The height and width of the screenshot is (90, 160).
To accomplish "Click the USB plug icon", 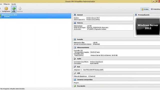I will click(x=75, y=73).
